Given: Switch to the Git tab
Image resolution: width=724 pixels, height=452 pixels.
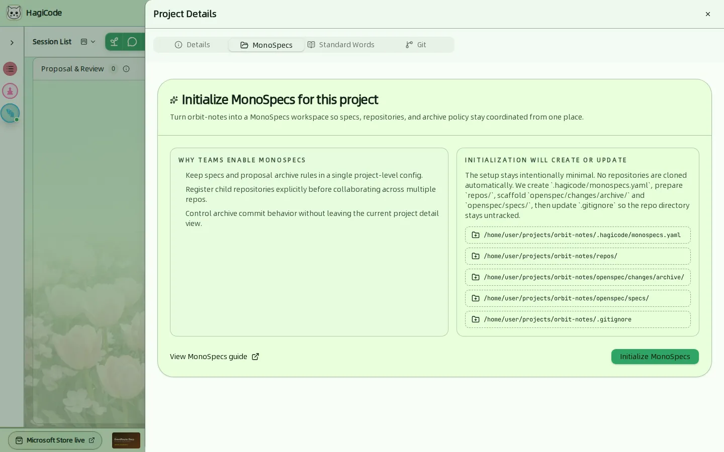Looking at the screenshot, I should click(416, 45).
